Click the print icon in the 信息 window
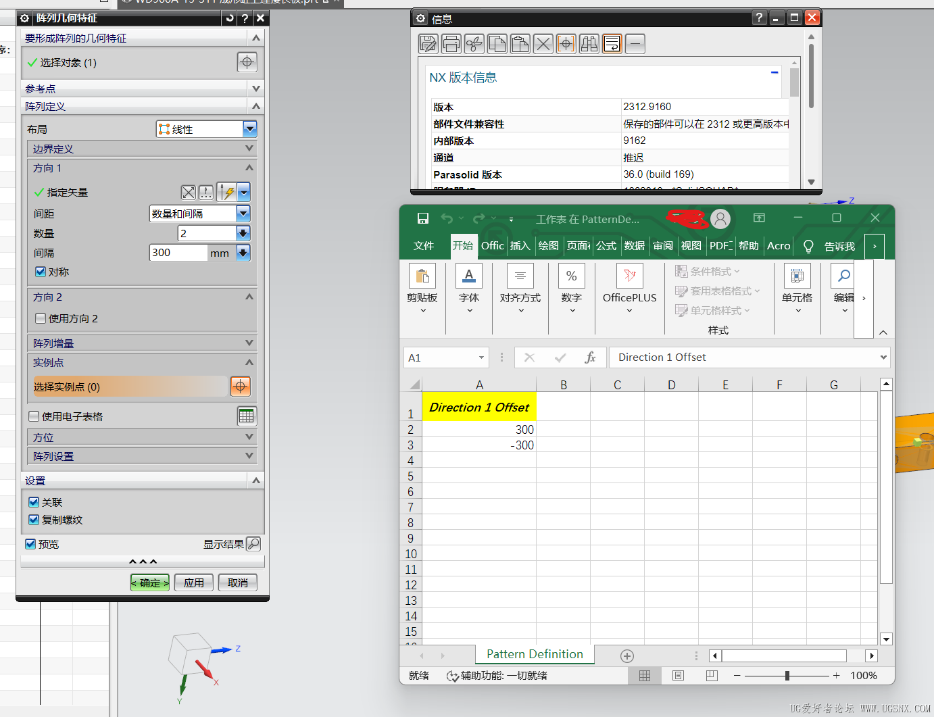 click(451, 44)
